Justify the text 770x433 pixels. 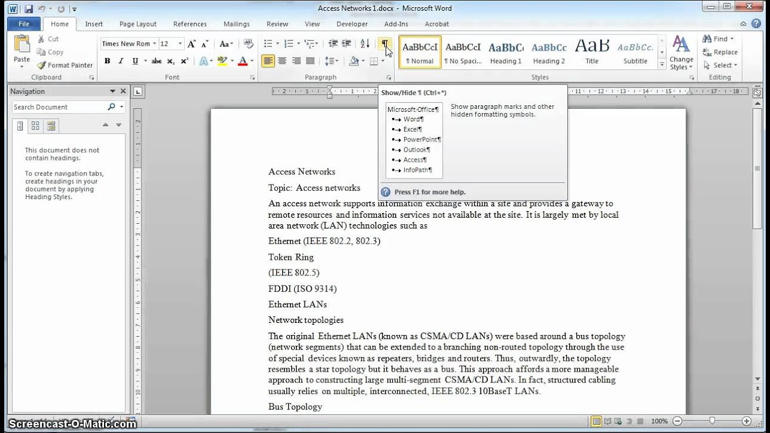pyautogui.click(x=310, y=61)
